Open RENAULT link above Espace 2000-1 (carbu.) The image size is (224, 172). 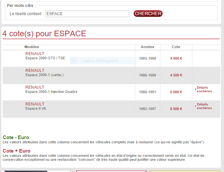(x=35, y=71)
